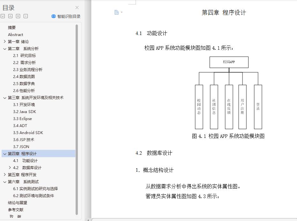The height and width of the screenshot is (221, 297).
Task: Navigate to 2.1 研究目标
Action: click(25, 56)
